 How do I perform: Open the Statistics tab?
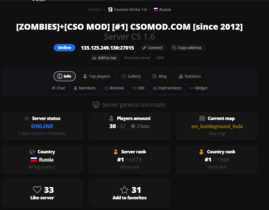pyautogui.click(x=189, y=76)
